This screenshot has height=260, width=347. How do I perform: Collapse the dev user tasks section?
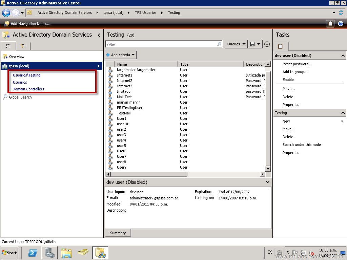(x=343, y=56)
